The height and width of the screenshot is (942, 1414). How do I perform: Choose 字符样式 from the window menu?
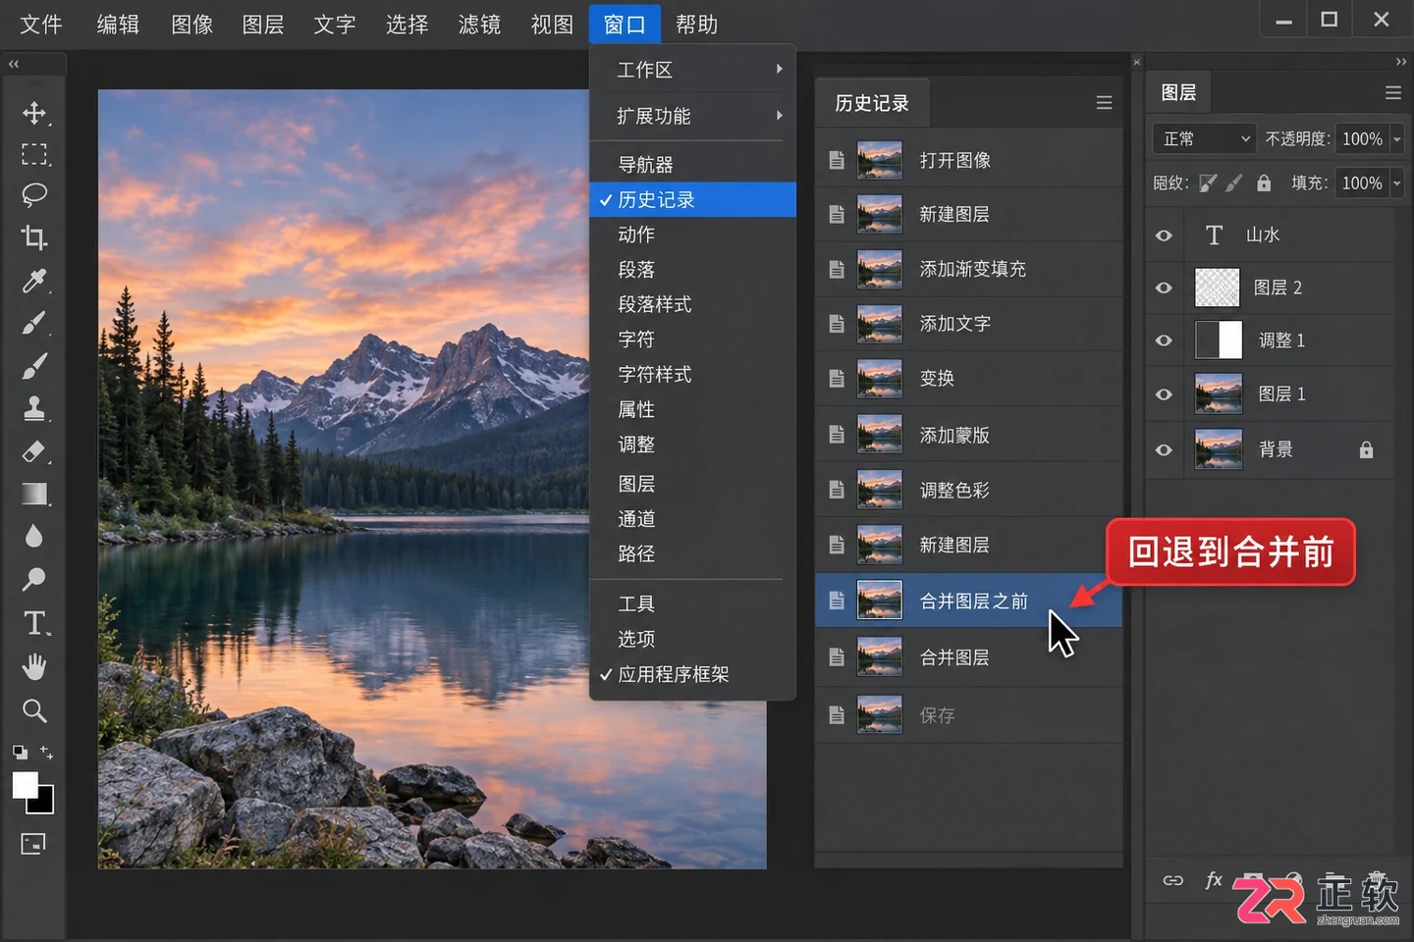click(693, 374)
